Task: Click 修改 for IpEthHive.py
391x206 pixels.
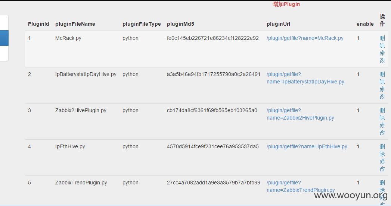Action: point(382,165)
